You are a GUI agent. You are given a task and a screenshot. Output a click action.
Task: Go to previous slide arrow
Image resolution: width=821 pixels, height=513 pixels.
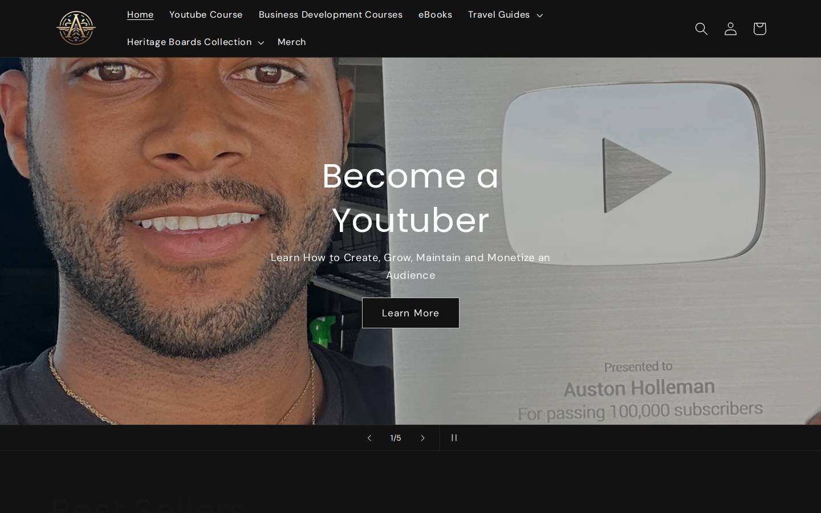[369, 438]
